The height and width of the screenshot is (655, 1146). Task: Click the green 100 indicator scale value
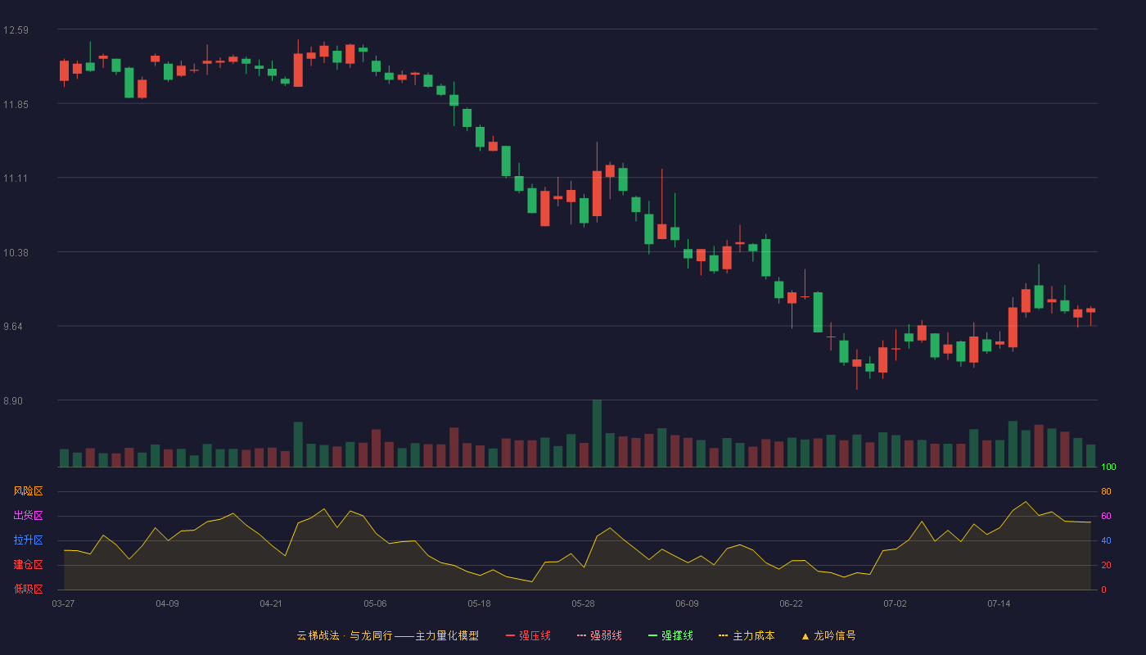tap(1108, 468)
